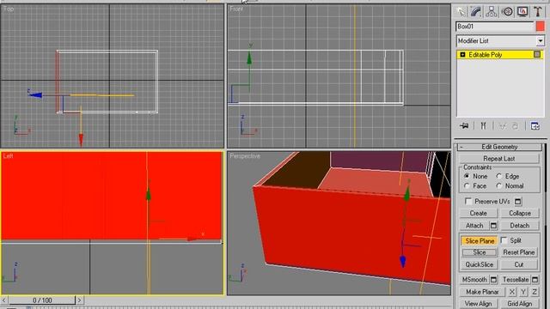550x309 pixels.
Task: Select the Edge constraint radio
Action: (499, 176)
